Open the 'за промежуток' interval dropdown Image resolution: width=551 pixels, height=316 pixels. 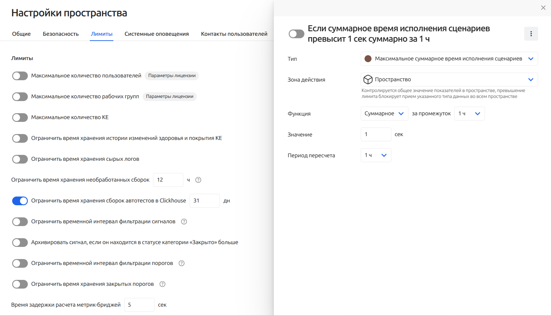(469, 114)
